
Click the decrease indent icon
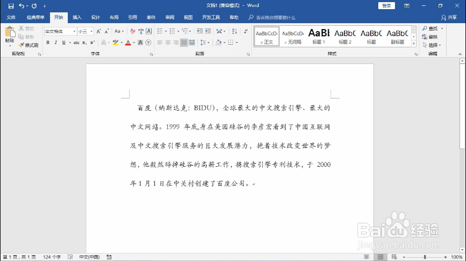(x=200, y=31)
